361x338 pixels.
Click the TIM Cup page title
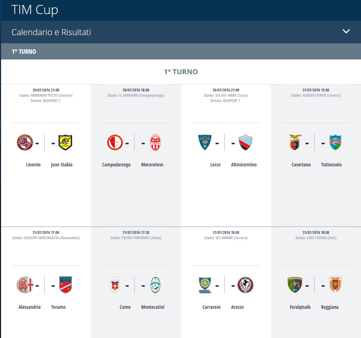pyautogui.click(x=35, y=10)
